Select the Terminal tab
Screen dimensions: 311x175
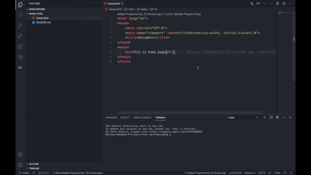[160, 118]
